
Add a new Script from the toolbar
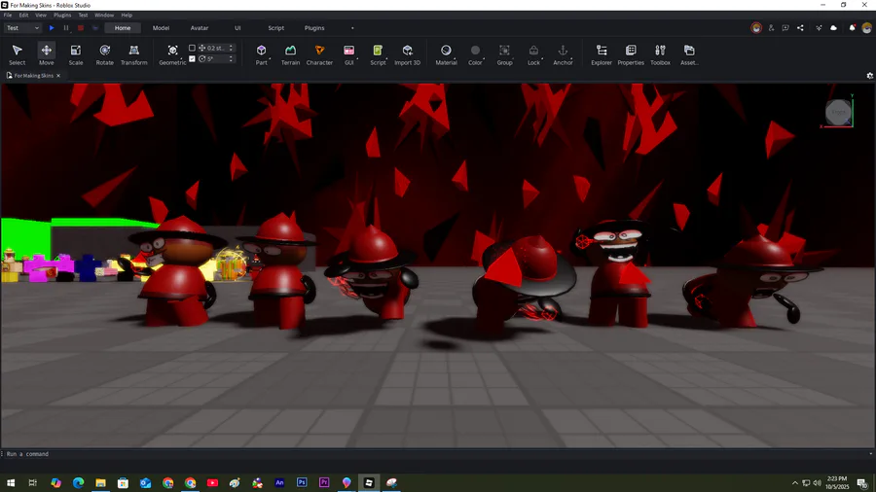pos(378,54)
